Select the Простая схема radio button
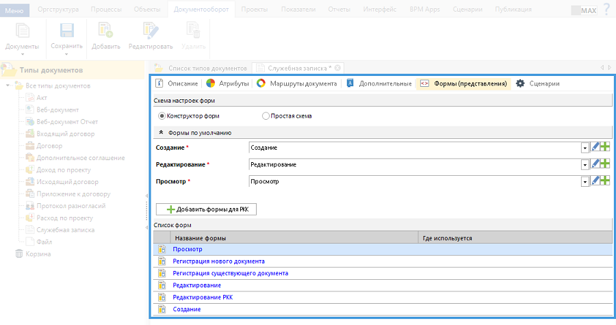Image resolution: width=616 pixels, height=325 pixels. point(266,116)
